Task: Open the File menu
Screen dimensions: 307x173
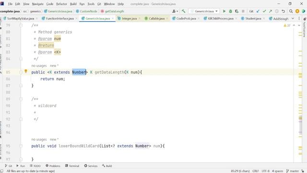Action: point(10,4)
